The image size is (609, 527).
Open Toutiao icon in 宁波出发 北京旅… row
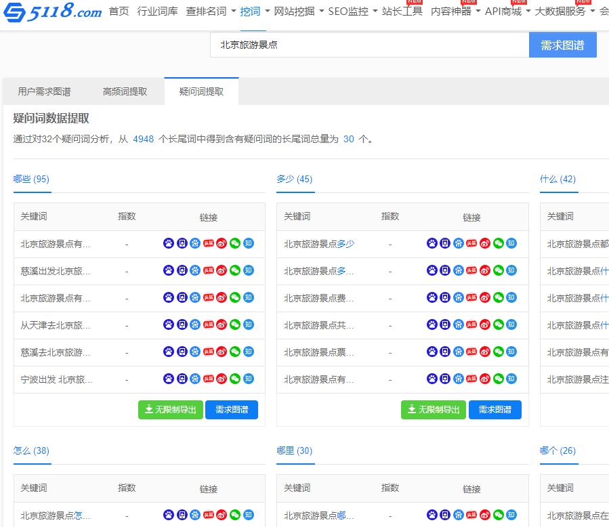(209, 379)
